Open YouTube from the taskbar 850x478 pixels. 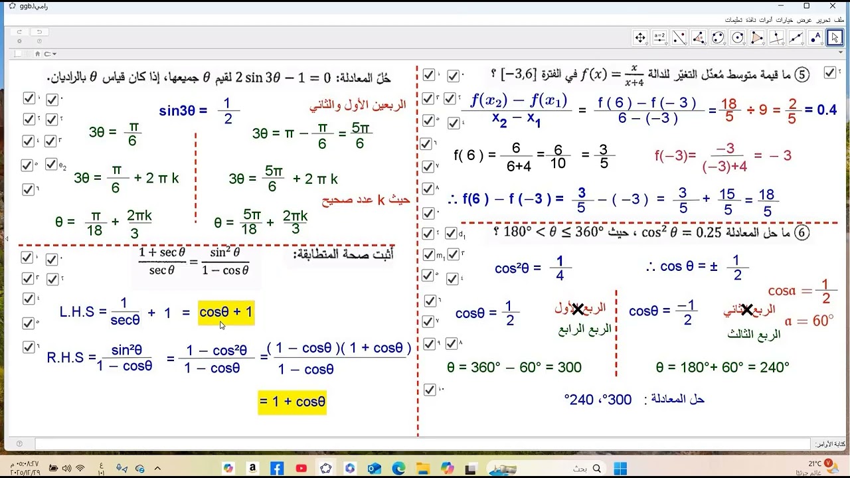[301, 468]
